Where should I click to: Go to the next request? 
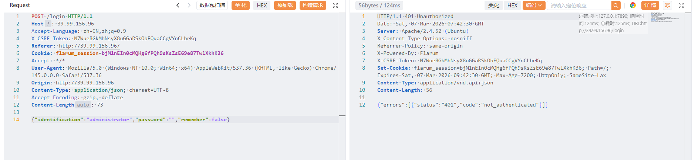189,5
